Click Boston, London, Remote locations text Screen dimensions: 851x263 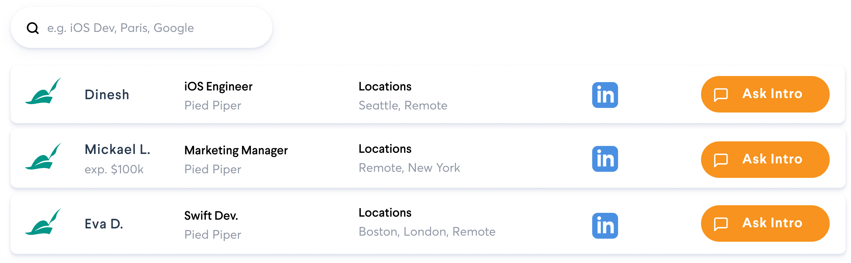coord(427,231)
